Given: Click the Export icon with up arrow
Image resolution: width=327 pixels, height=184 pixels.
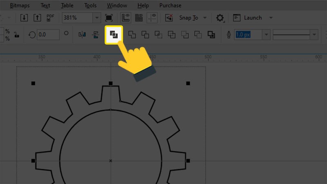Looking at the screenshot, I should (x=37, y=18).
